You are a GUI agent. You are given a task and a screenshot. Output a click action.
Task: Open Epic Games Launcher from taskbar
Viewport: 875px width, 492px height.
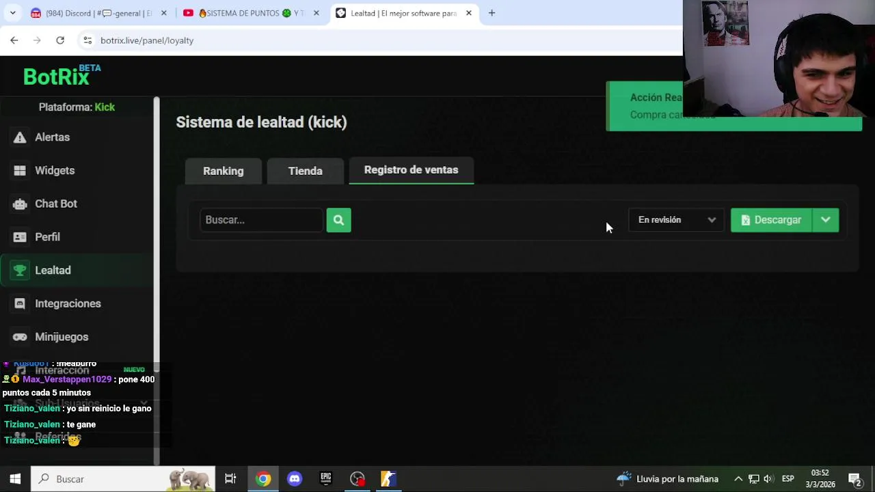[326, 479]
